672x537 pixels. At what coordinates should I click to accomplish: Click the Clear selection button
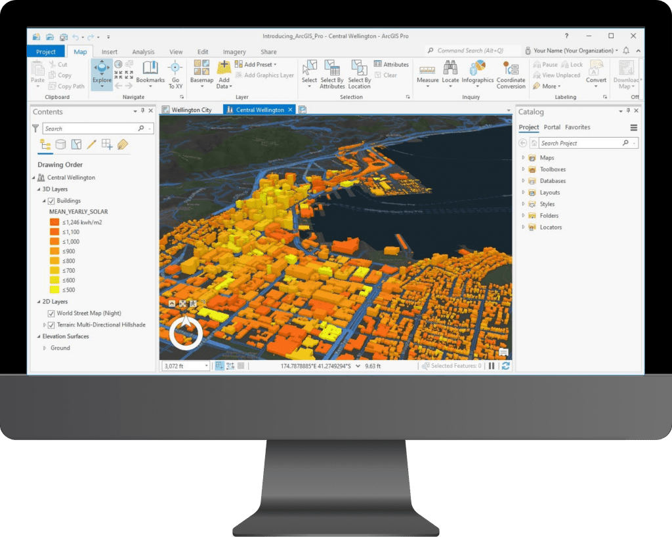click(386, 75)
